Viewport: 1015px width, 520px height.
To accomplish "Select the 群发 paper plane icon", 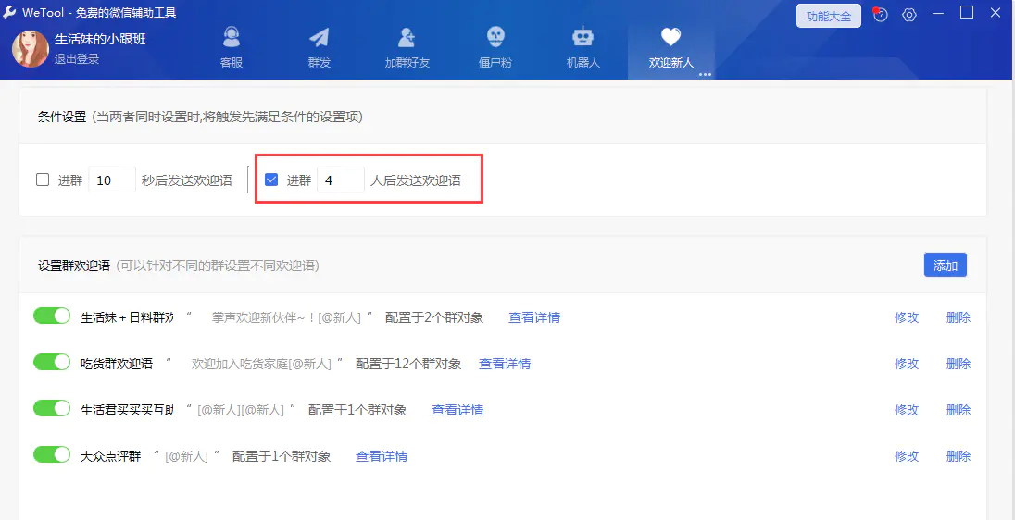I will coord(319,38).
